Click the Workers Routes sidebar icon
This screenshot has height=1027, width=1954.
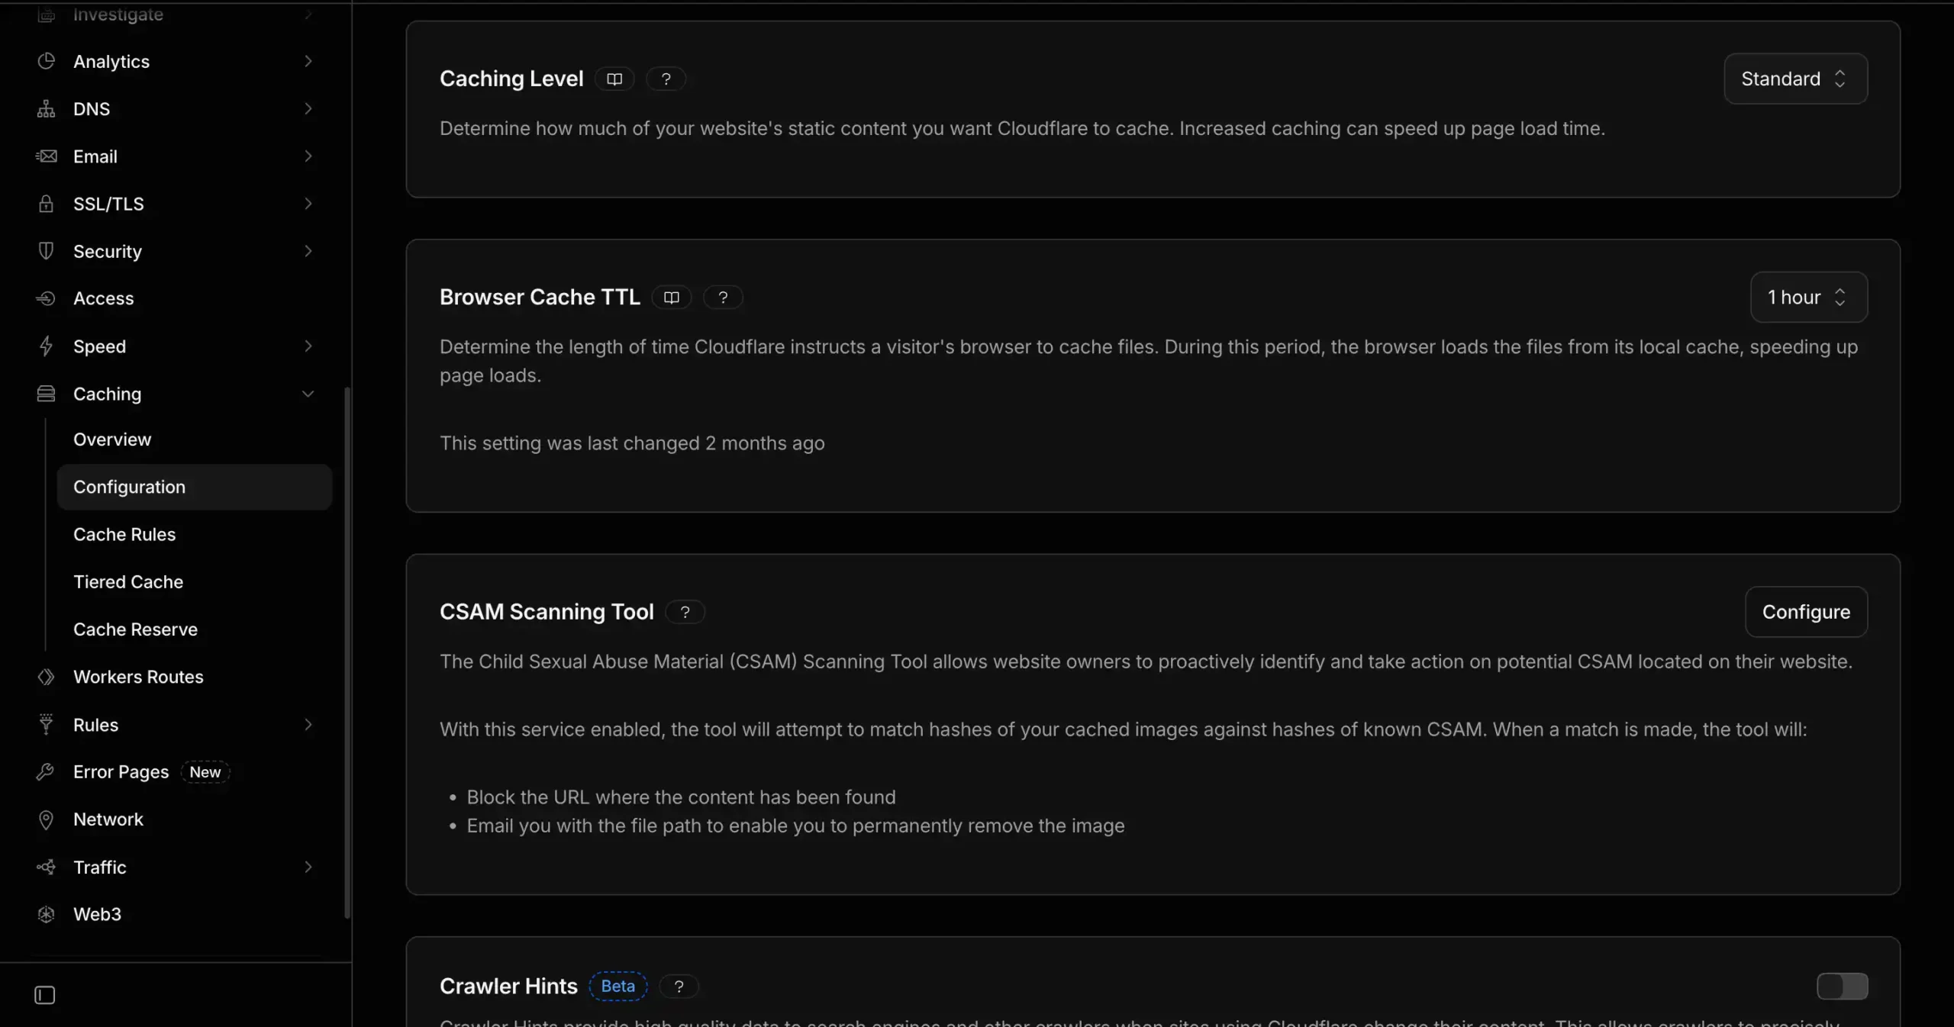46,677
